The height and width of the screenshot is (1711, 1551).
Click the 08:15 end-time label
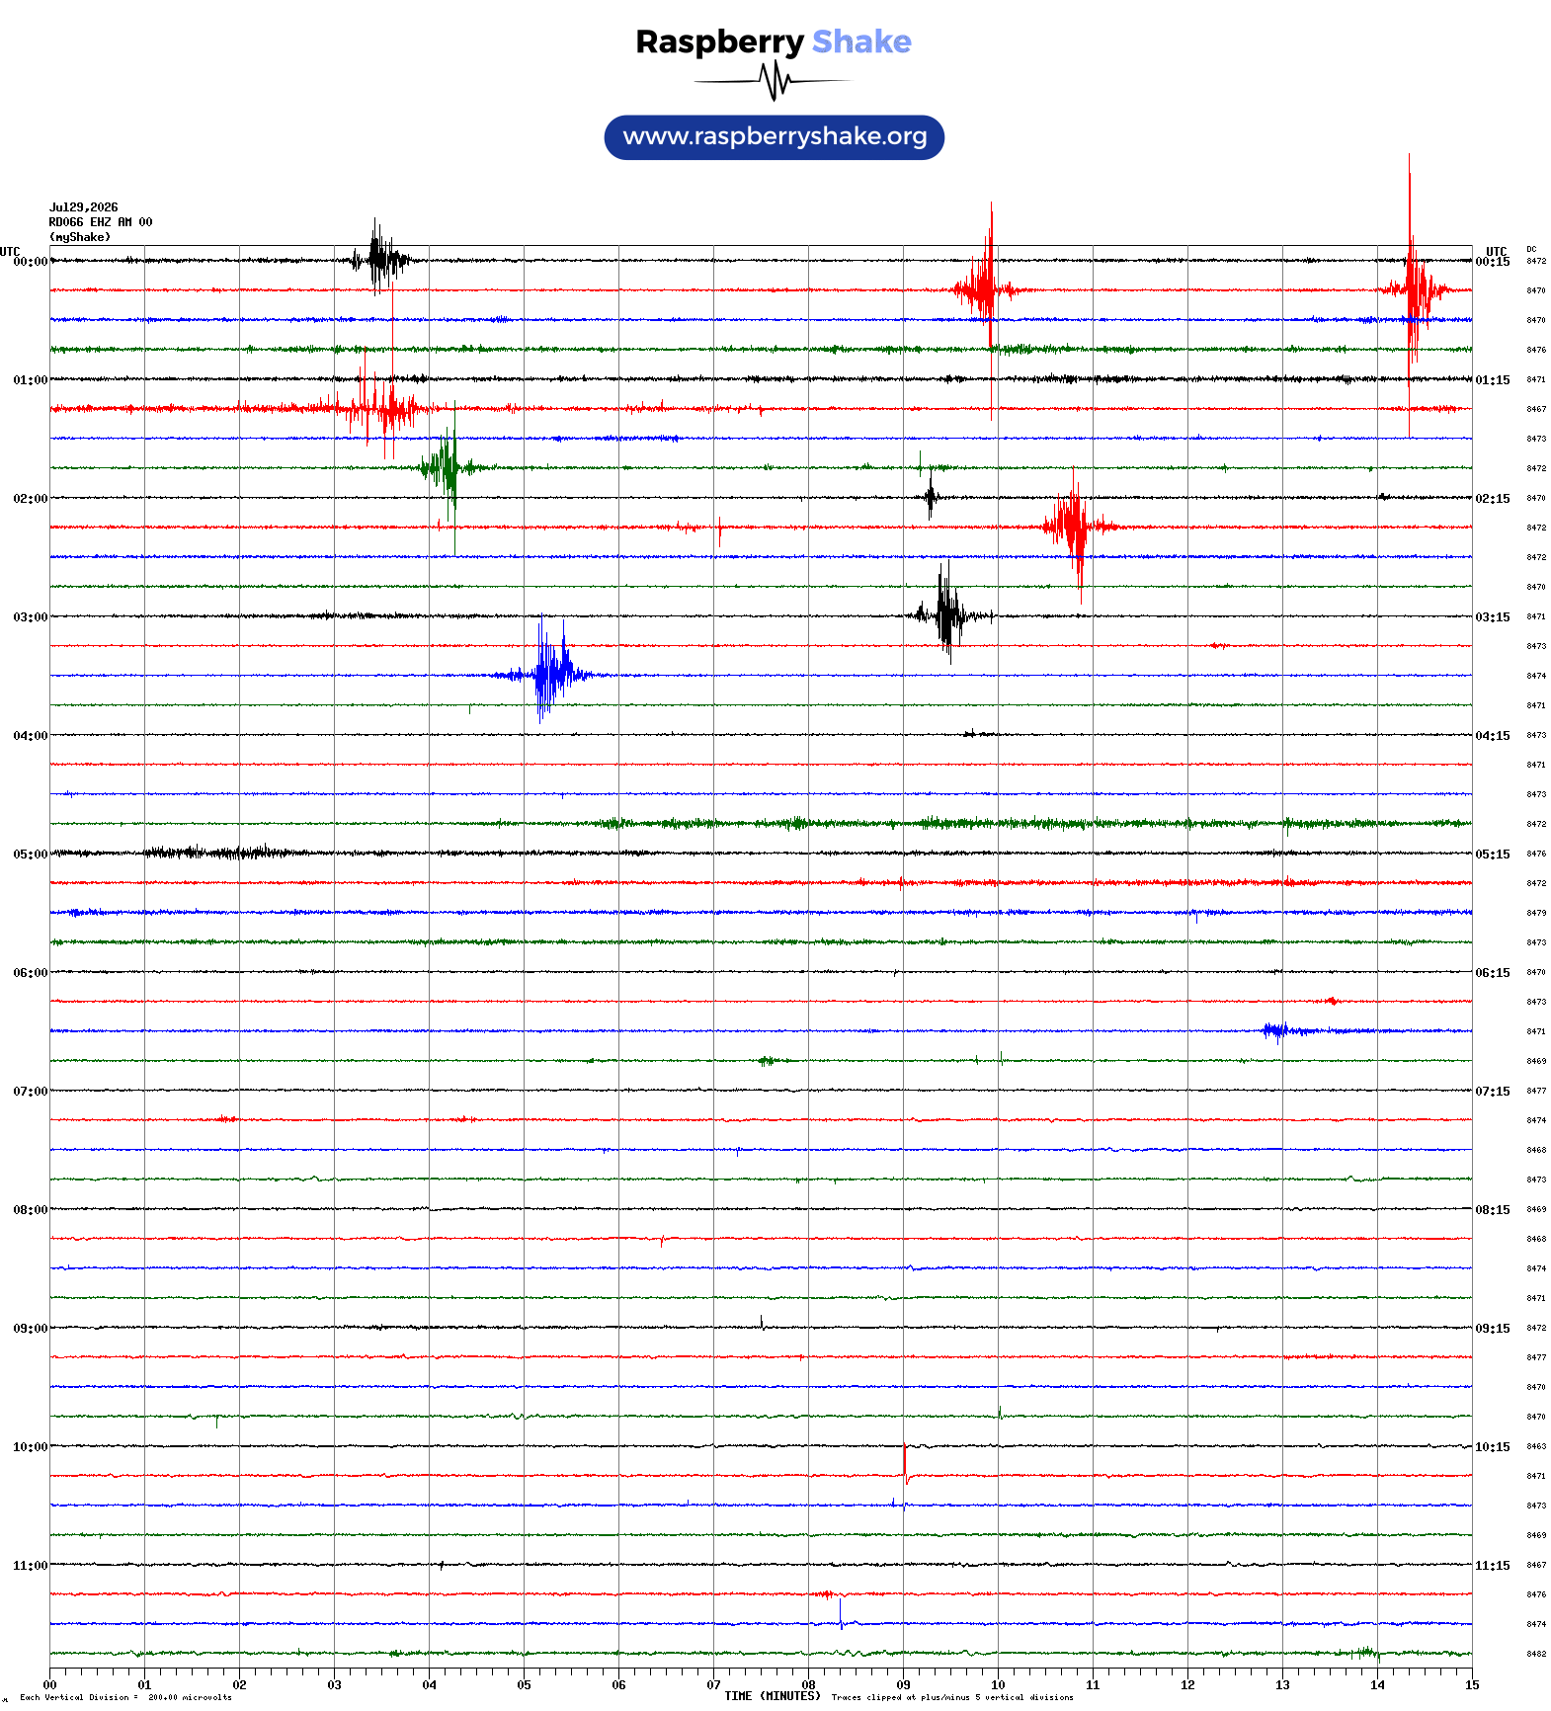(1493, 1210)
